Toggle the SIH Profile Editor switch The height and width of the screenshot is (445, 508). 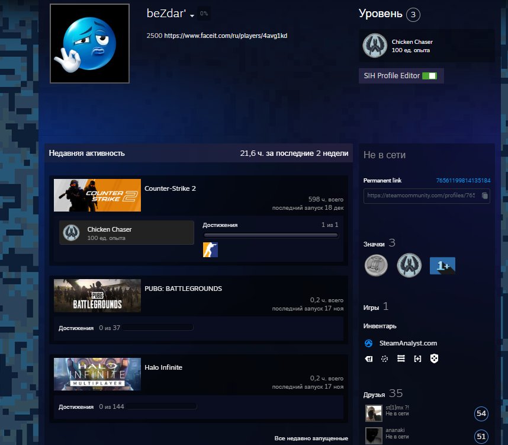(429, 76)
